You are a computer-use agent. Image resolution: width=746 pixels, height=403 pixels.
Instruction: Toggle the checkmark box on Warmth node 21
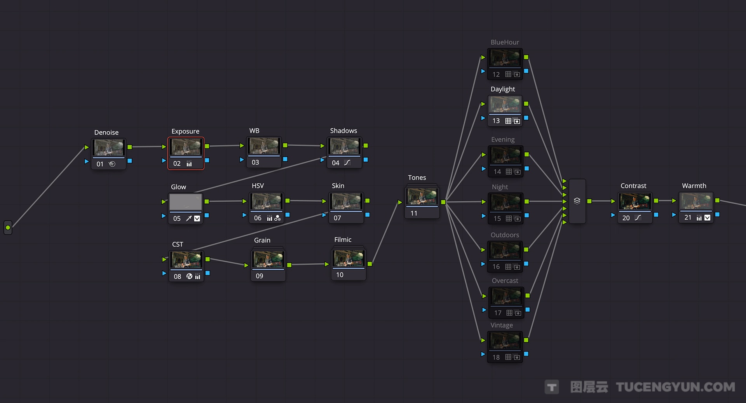click(x=707, y=218)
